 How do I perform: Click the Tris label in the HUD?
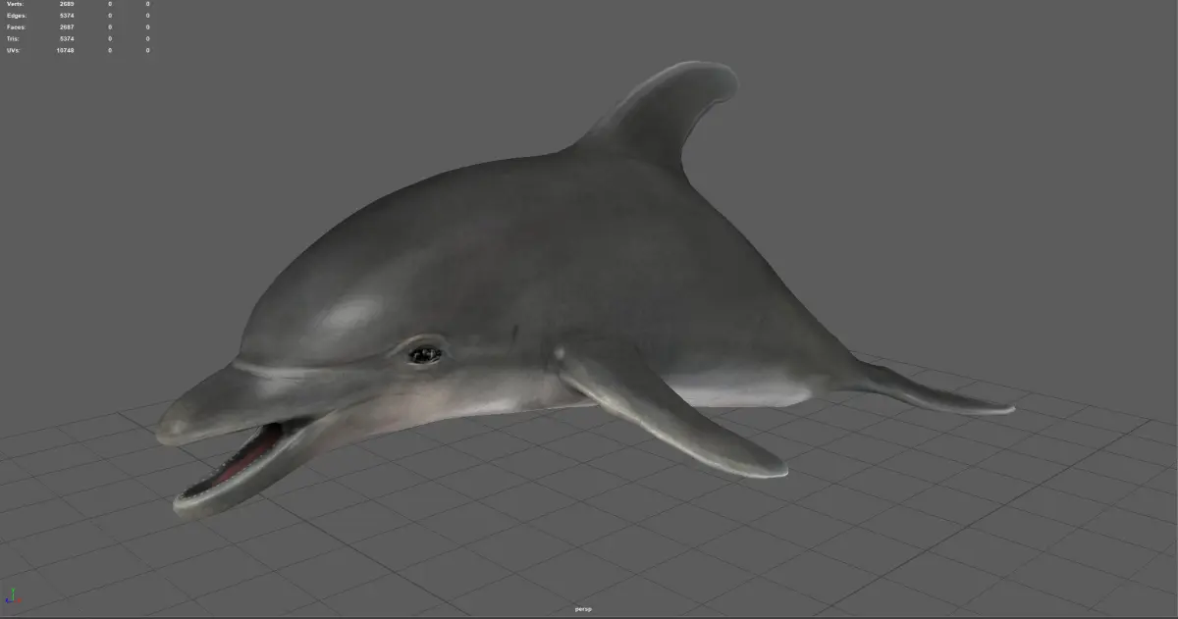coord(14,38)
